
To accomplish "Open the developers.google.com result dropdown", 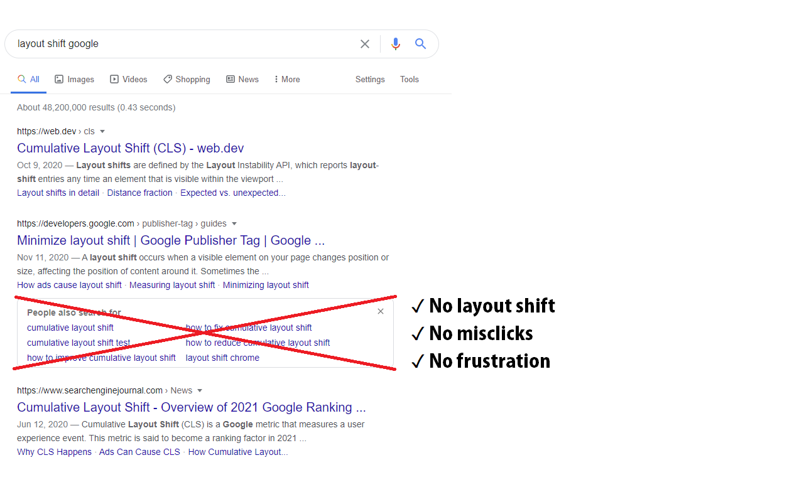I will pos(235,223).
